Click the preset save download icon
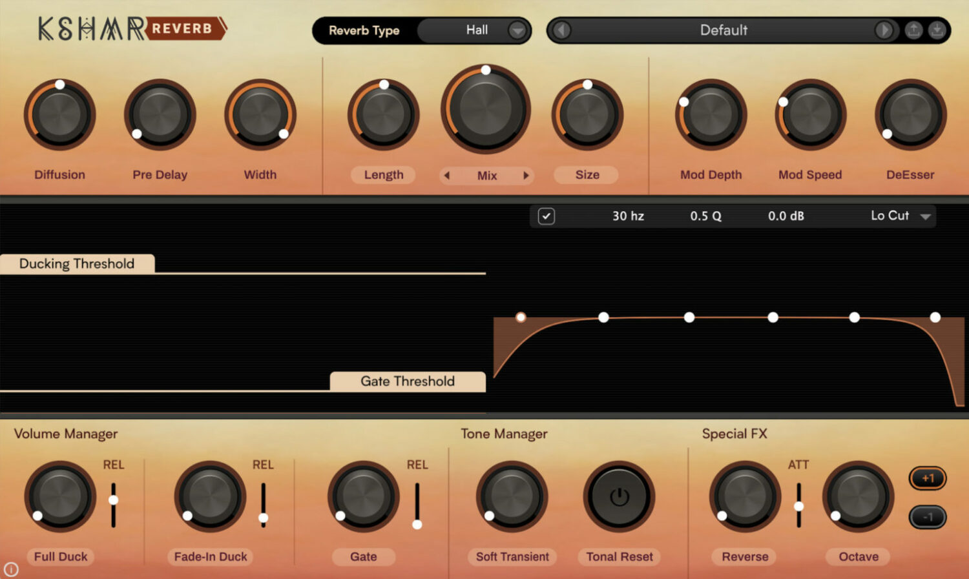 click(x=937, y=30)
